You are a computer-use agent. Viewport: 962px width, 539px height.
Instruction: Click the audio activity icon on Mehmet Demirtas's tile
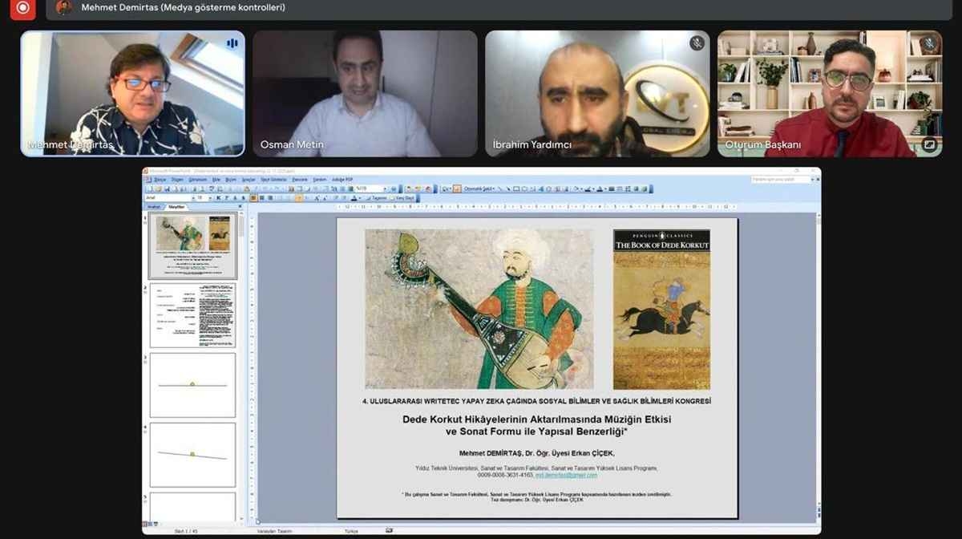232,43
